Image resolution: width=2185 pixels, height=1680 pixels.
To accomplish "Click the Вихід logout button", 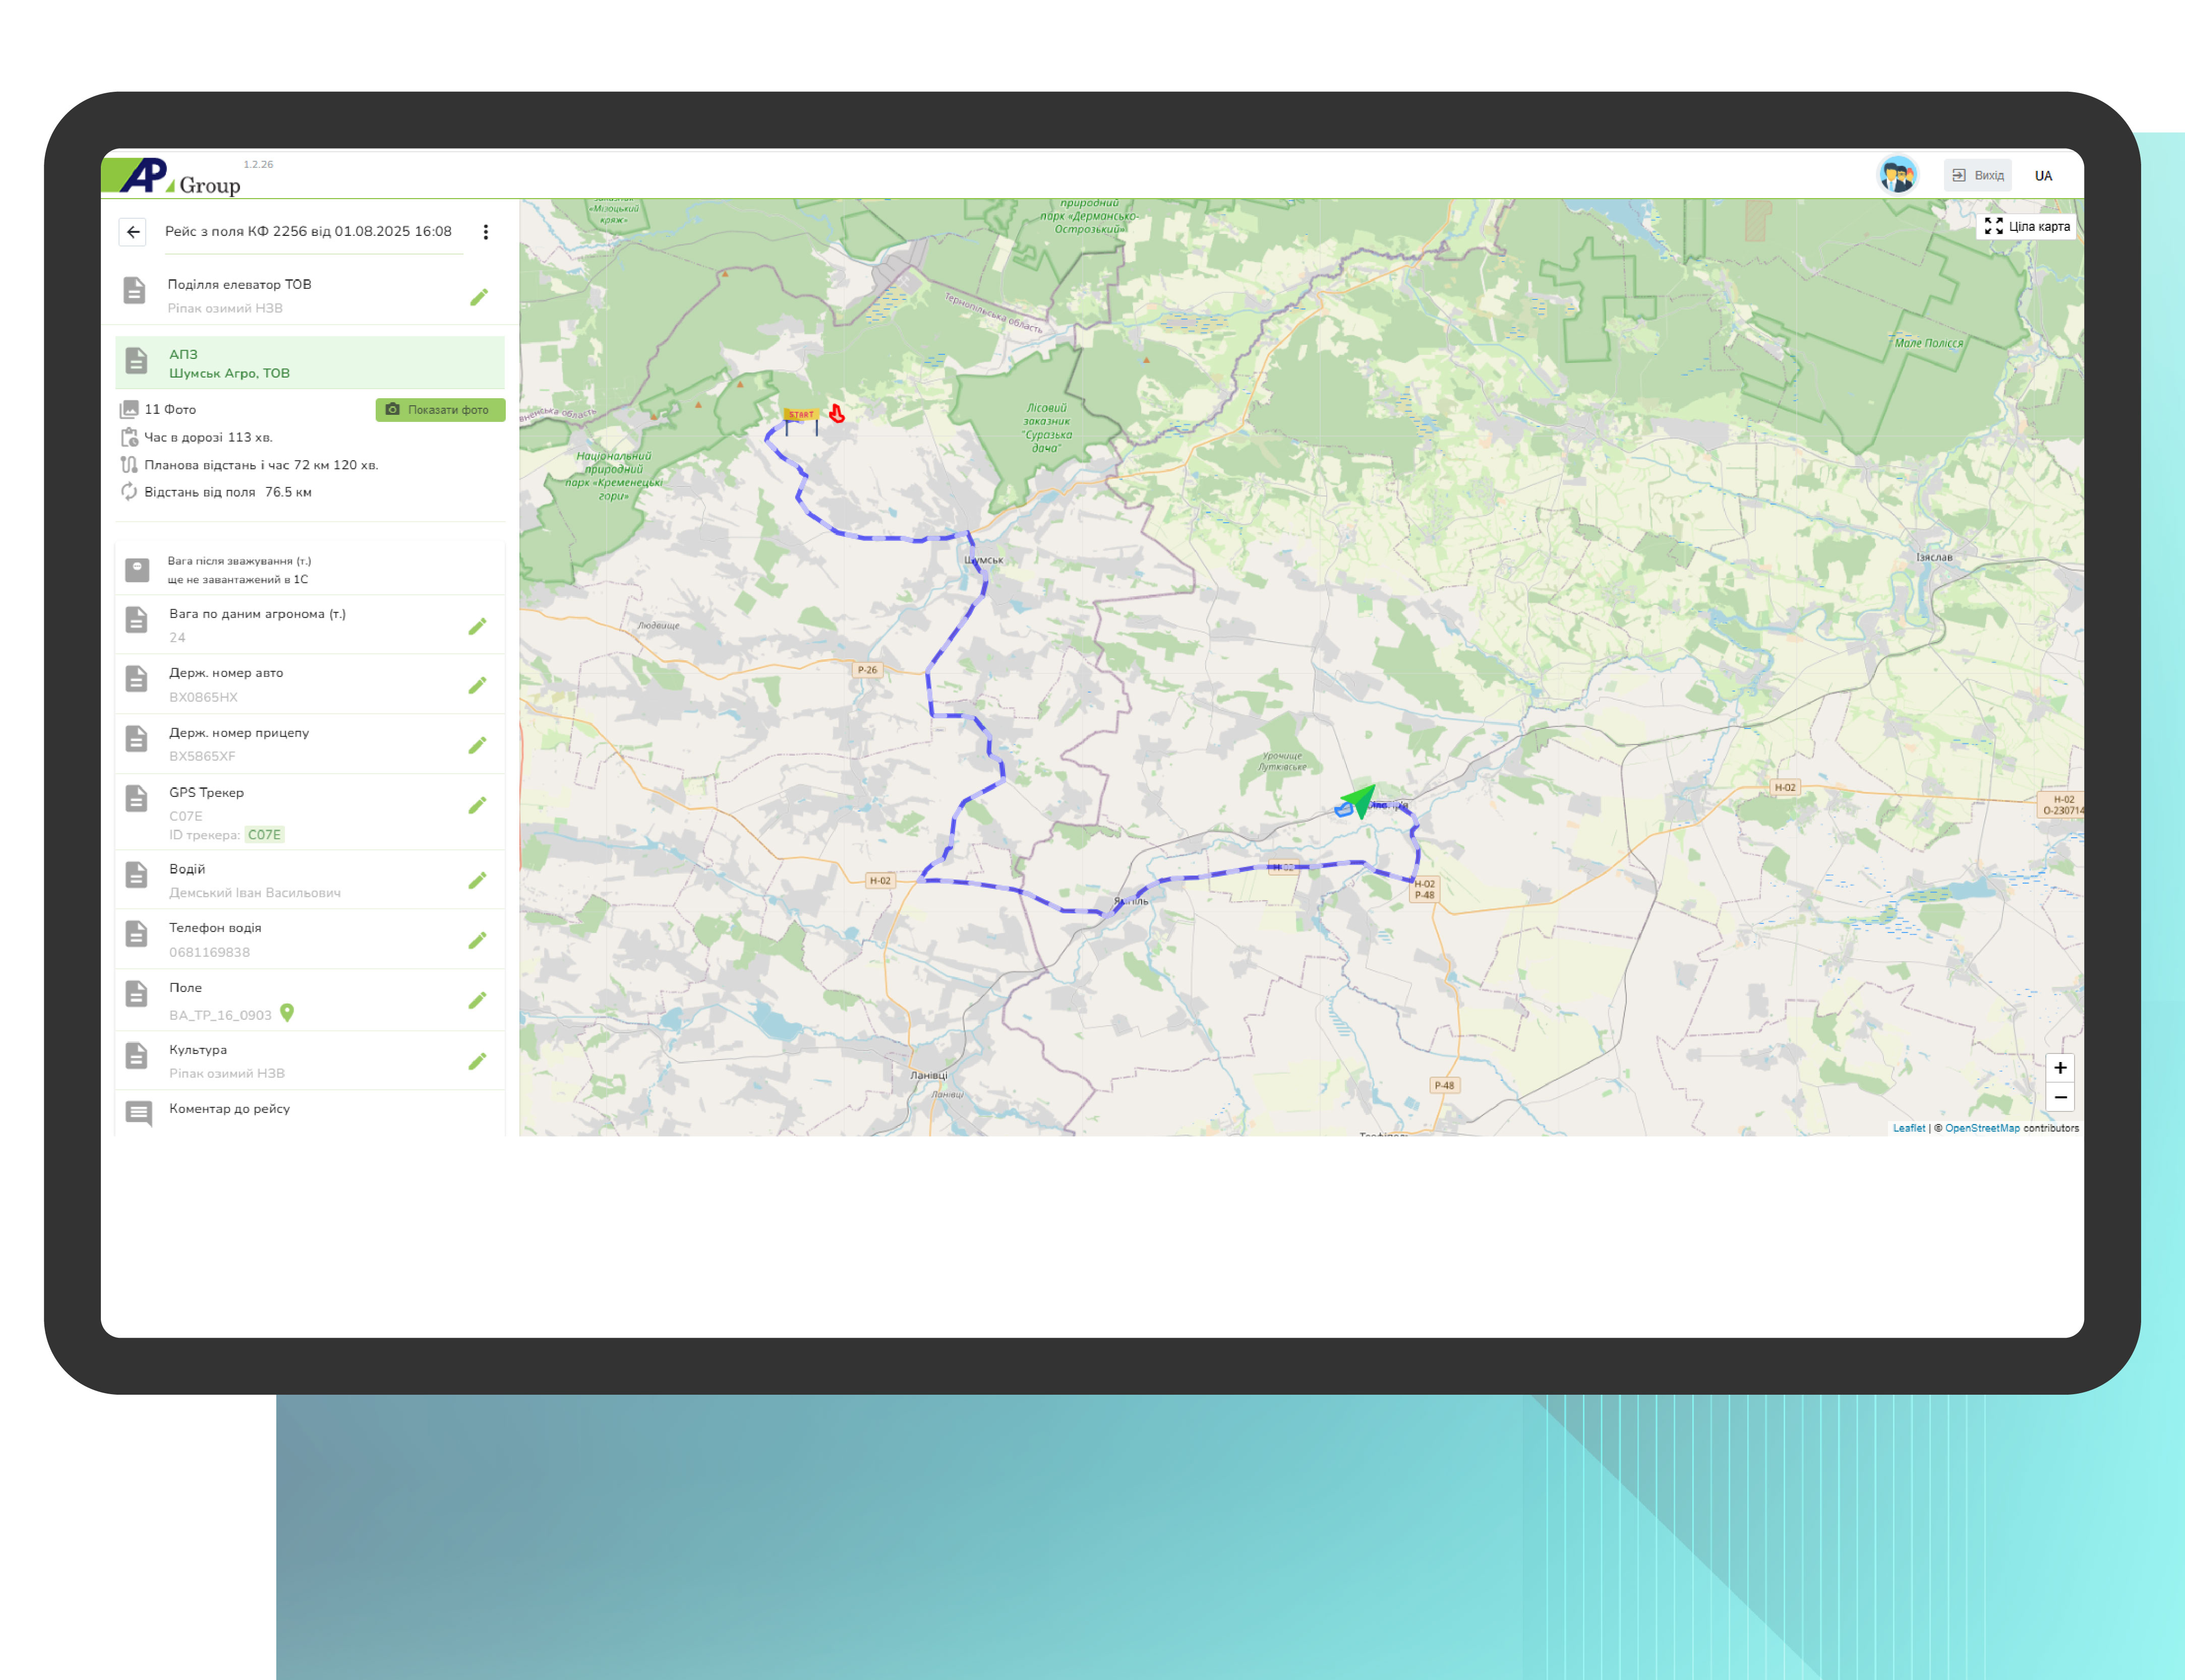I will 1978,175.
